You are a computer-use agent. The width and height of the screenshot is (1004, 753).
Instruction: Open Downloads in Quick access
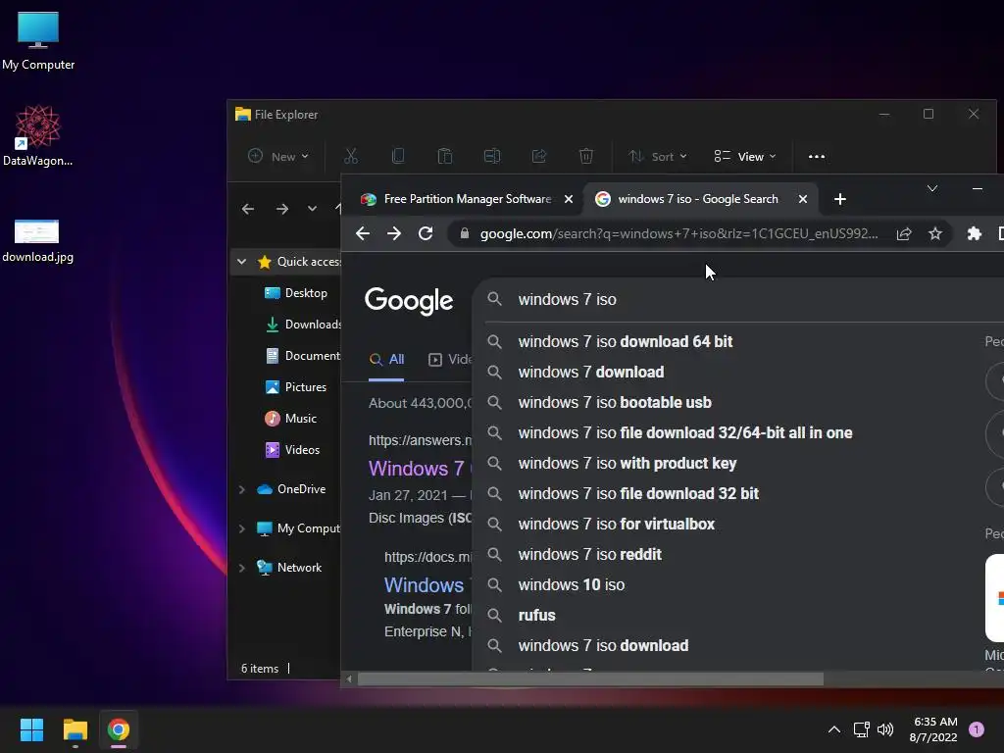303,324
